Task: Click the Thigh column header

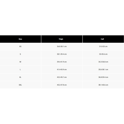Action: pyautogui.click(x=61, y=39)
